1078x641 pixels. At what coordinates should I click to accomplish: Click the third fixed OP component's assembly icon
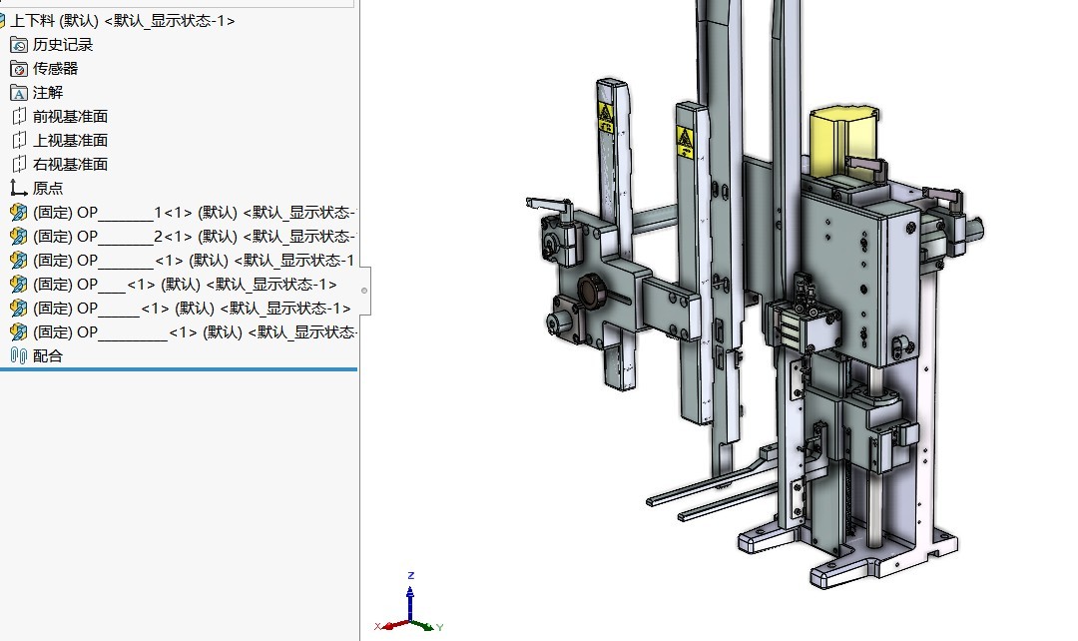click(x=19, y=260)
